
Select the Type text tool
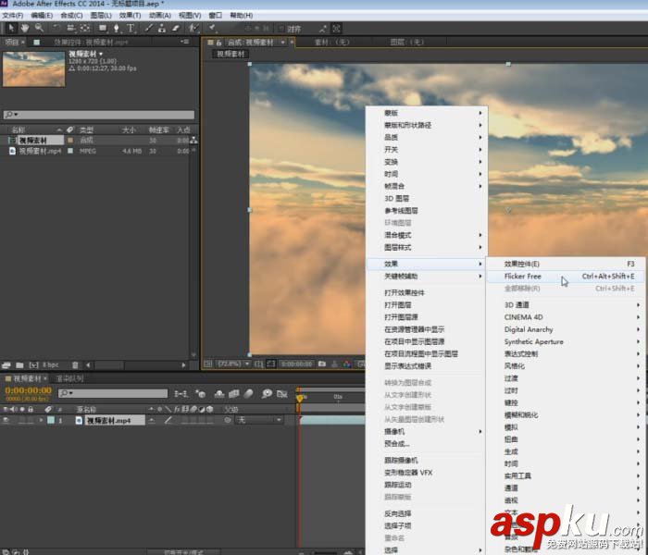131,29
